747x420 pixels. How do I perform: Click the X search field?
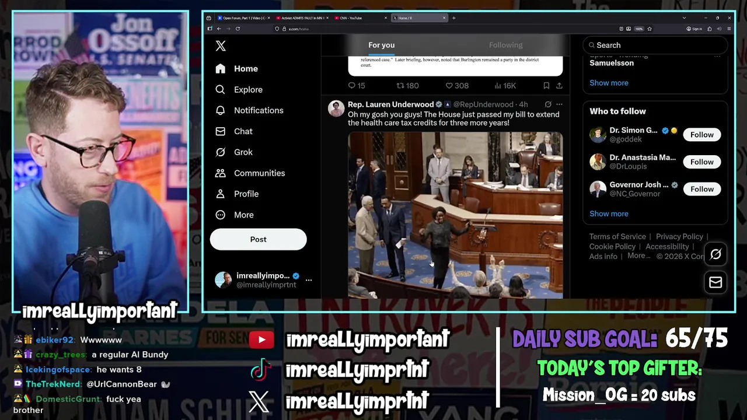pyautogui.click(x=655, y=45)
